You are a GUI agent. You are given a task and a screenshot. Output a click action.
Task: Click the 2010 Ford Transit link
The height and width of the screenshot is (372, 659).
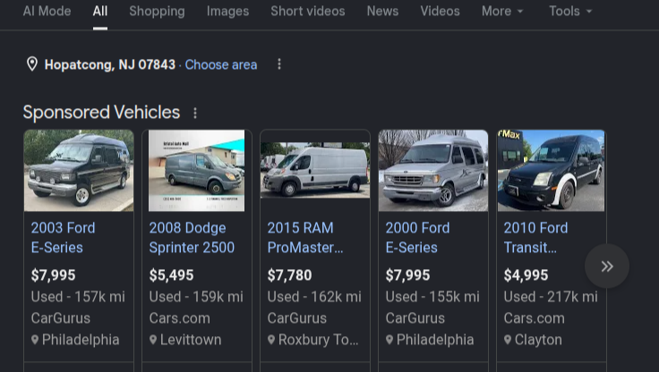[x=535, y=238]
